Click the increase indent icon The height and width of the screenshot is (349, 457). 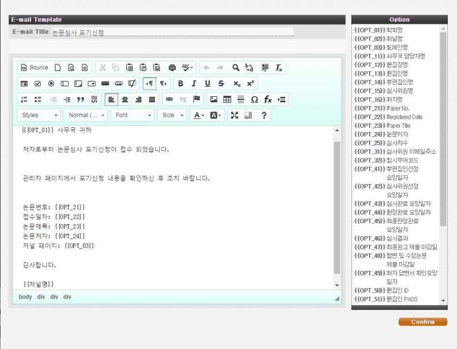pos(67,99)
